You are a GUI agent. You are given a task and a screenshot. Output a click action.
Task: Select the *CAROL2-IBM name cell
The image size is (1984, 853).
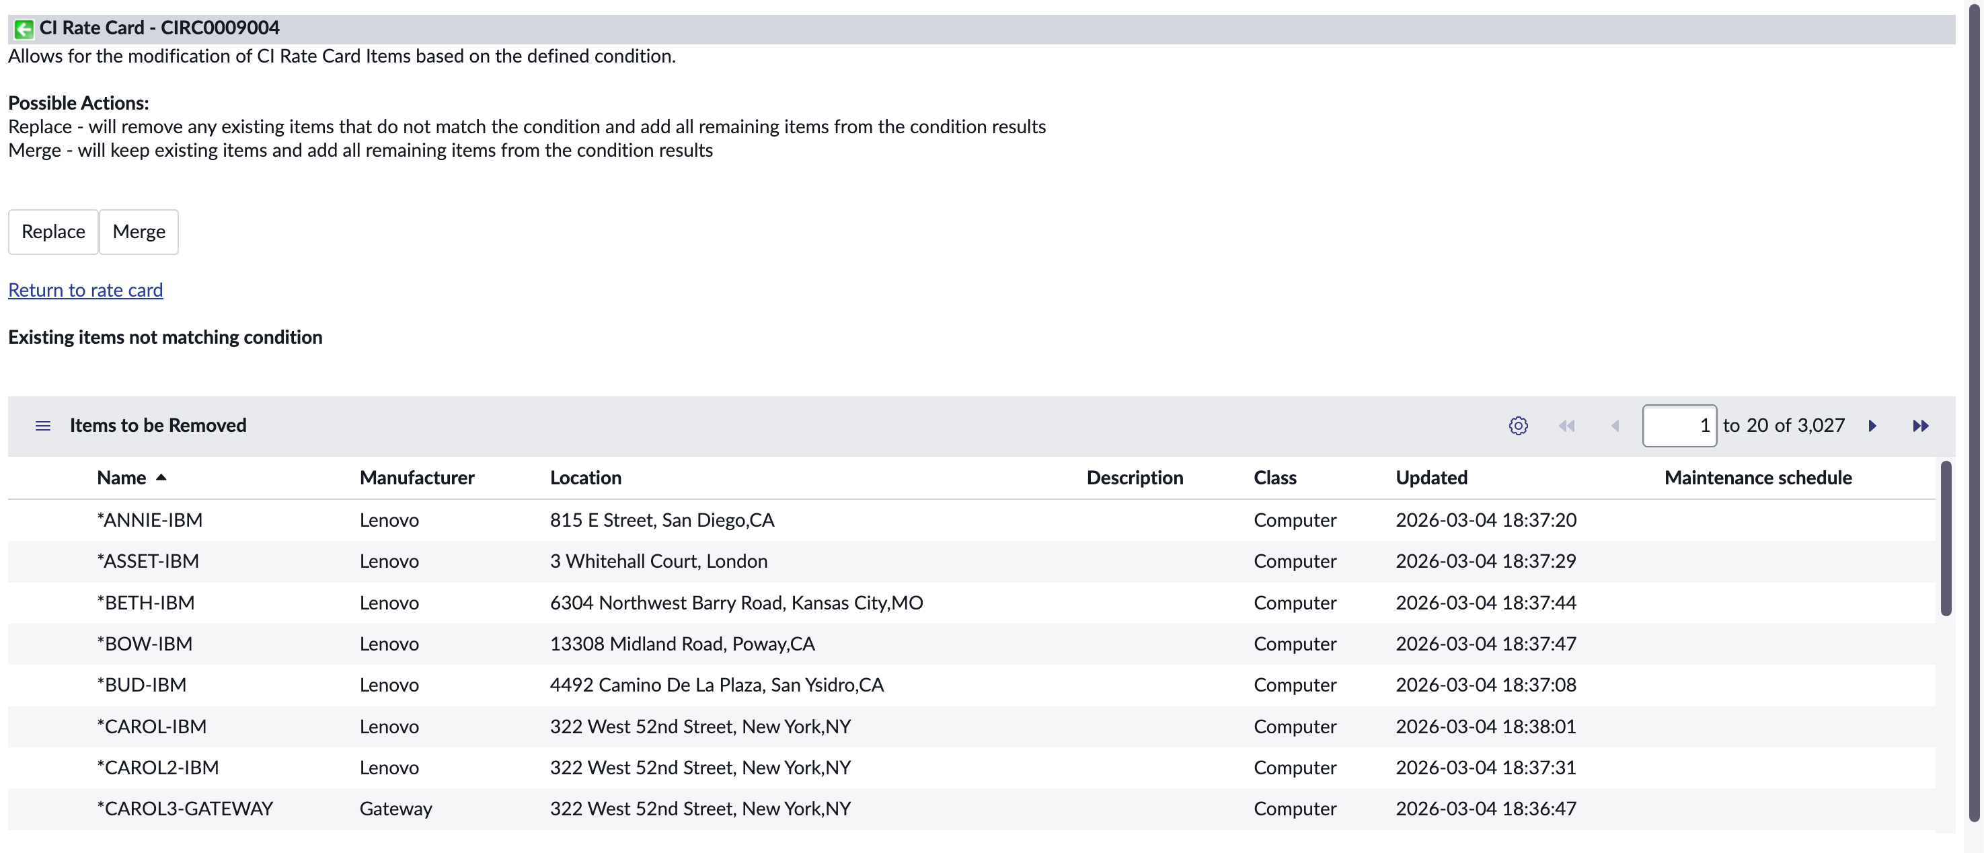pos(158,767)
